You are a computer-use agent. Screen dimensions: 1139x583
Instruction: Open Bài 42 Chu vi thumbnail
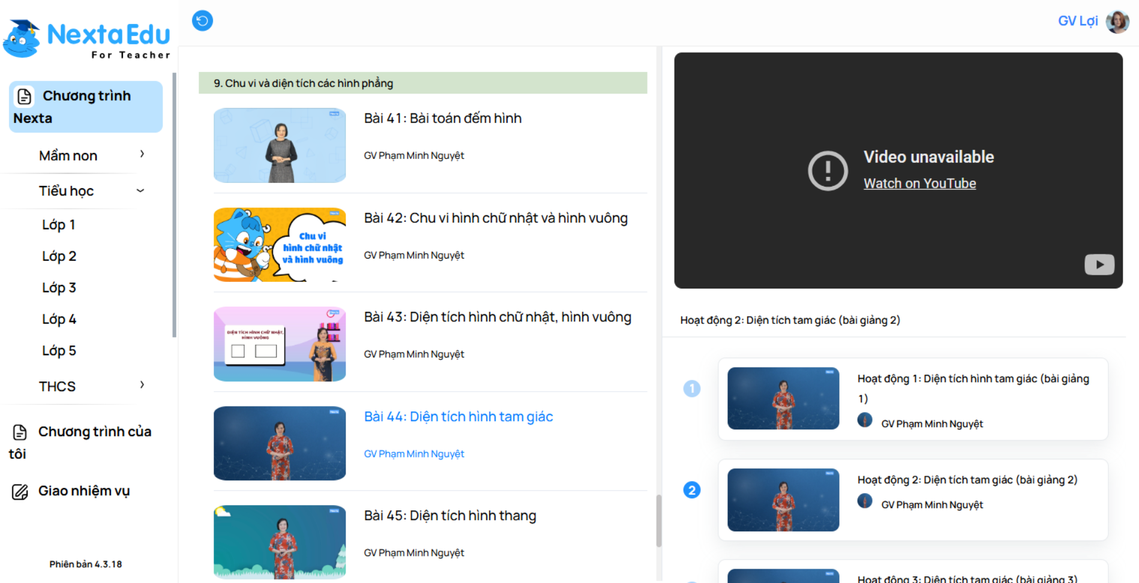pyautogui.click(x=280, y=245)
